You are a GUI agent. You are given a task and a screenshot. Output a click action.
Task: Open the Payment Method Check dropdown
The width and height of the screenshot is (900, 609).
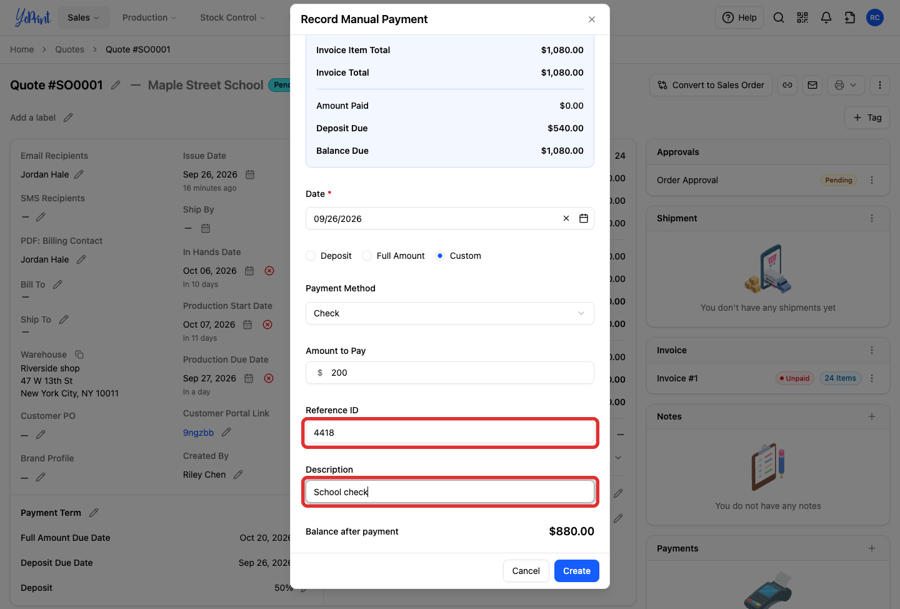(x=450, y=313)
